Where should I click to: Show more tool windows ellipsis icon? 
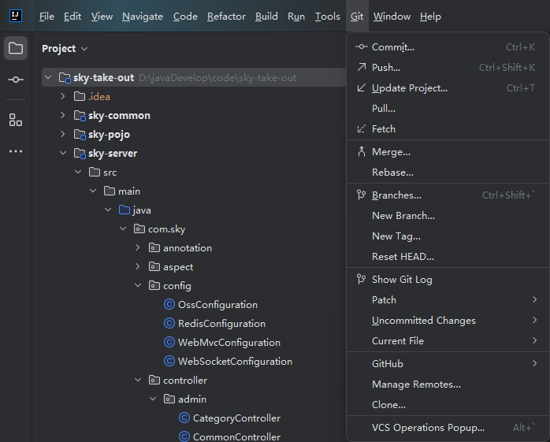16,151
